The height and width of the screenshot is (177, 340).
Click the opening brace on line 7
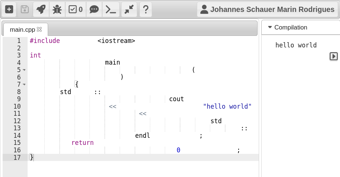click(76, 84)
